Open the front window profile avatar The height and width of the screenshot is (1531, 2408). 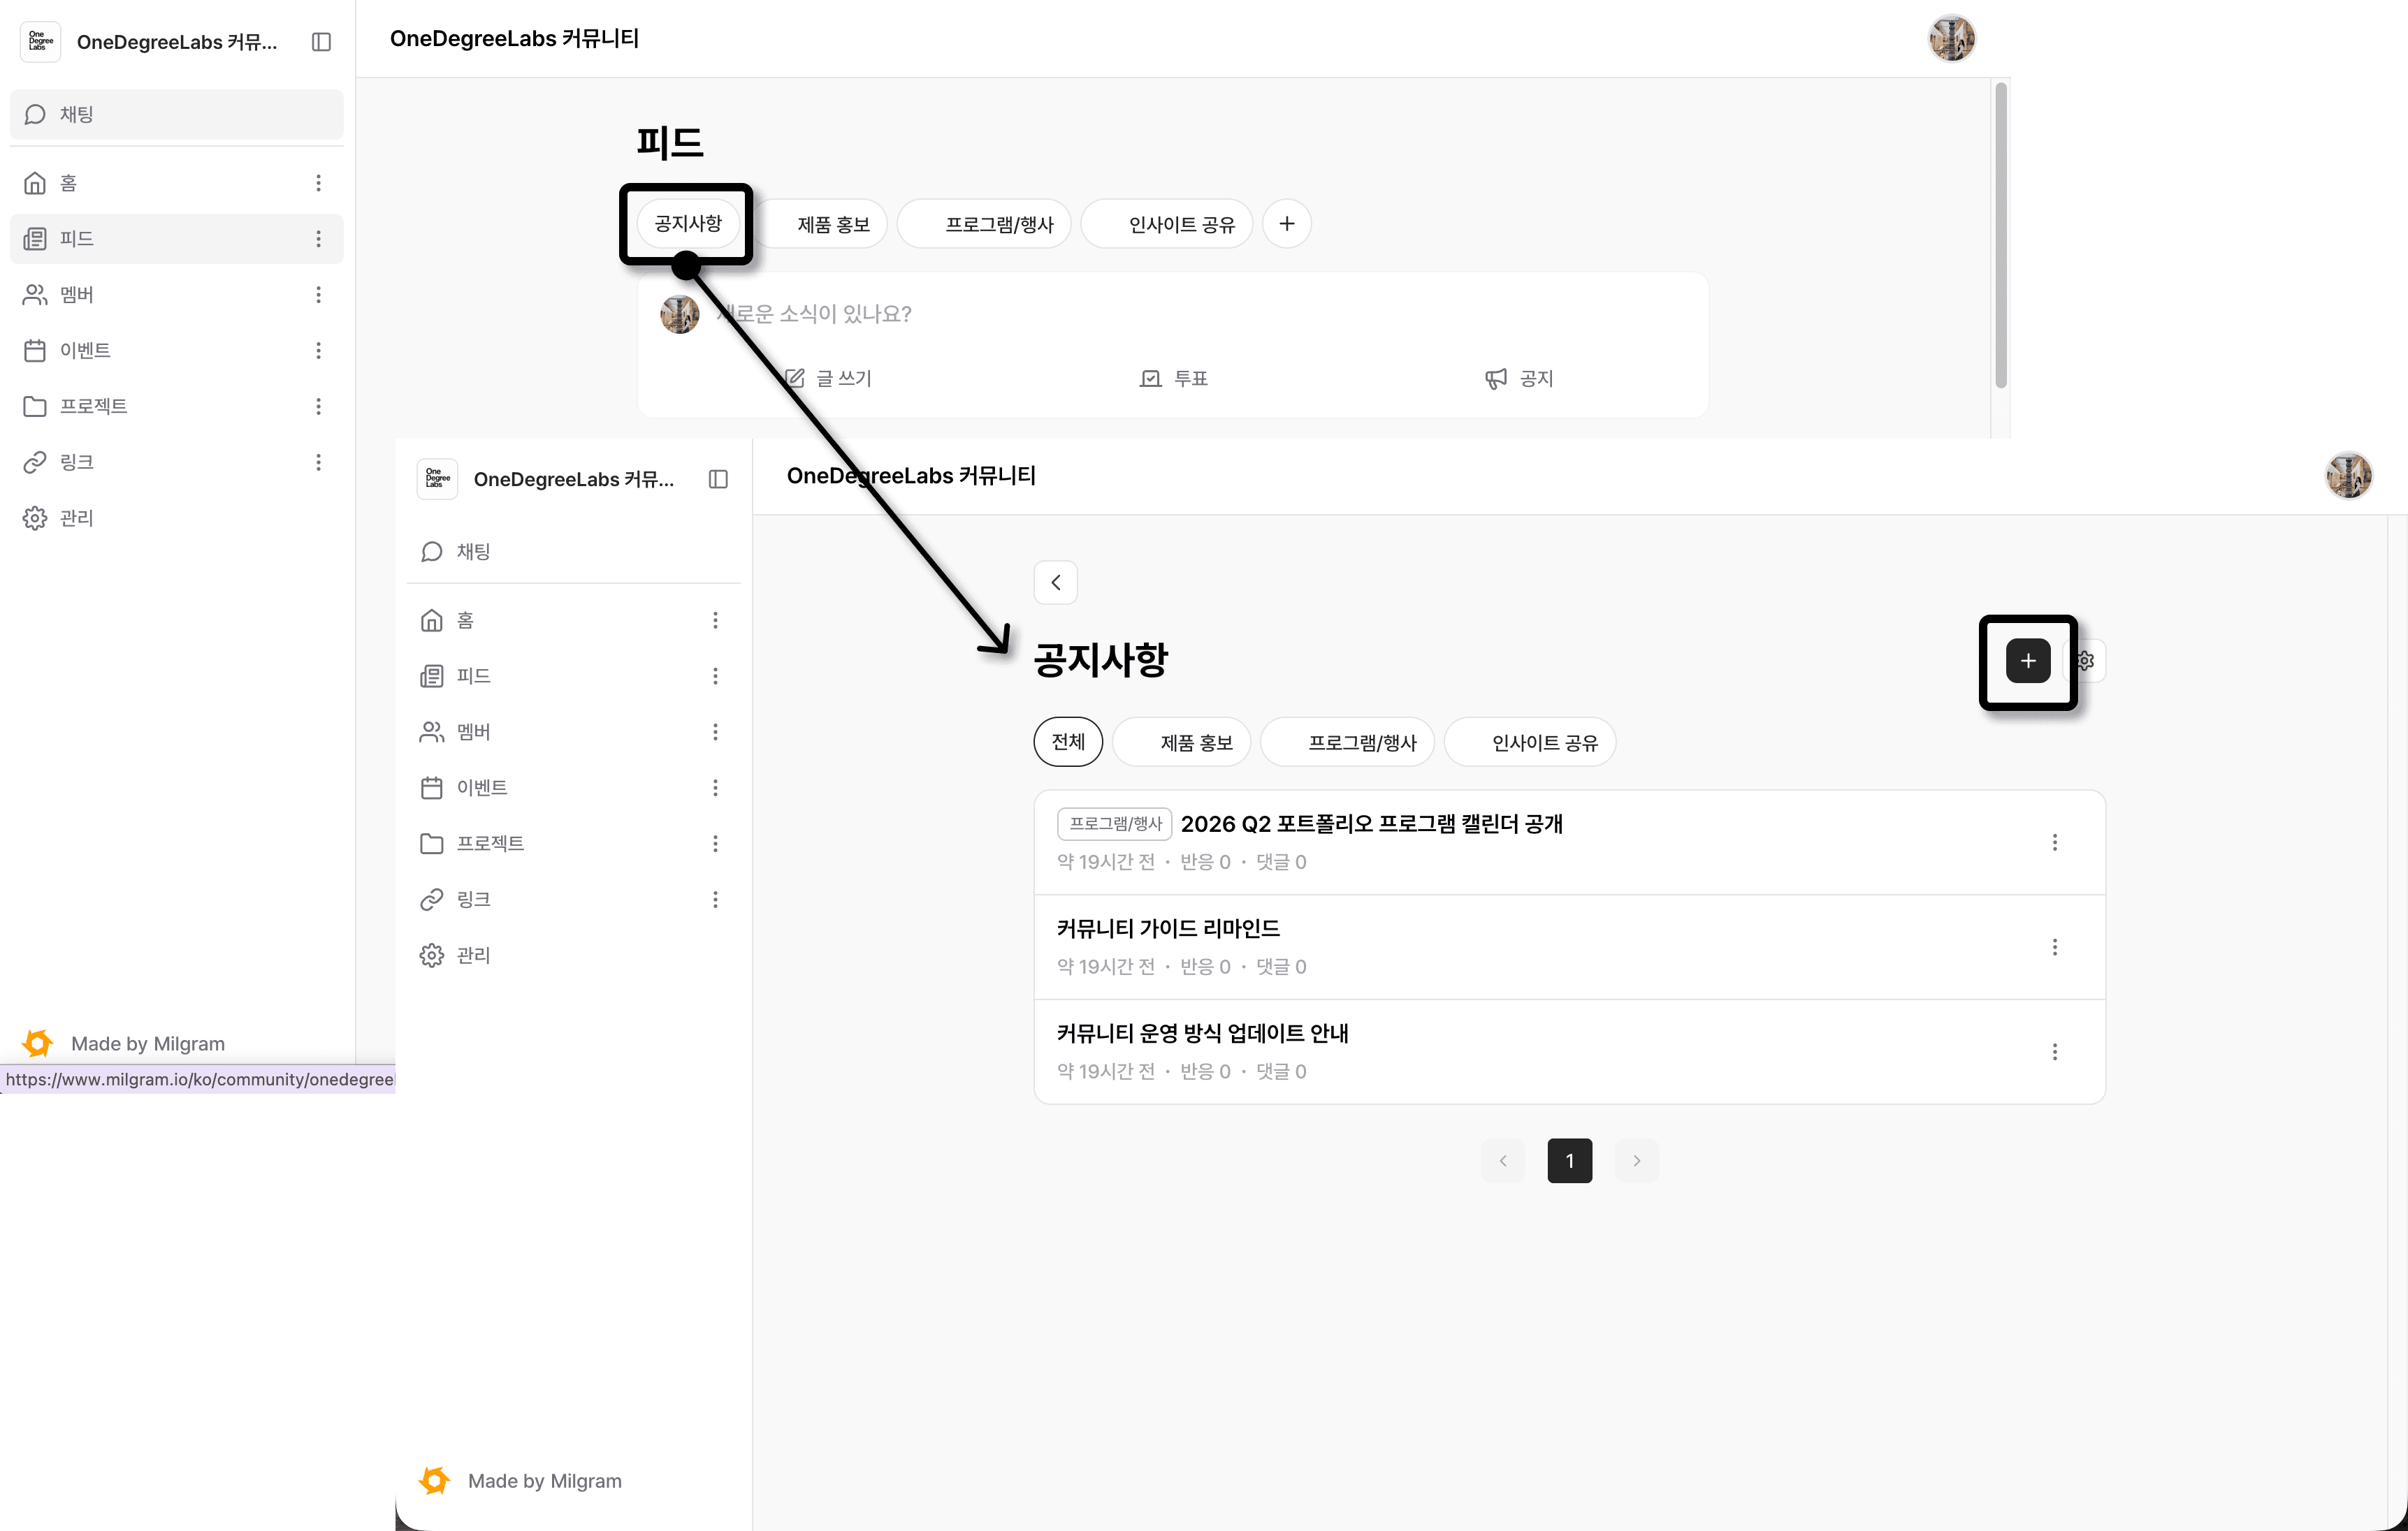[2348, 476]
